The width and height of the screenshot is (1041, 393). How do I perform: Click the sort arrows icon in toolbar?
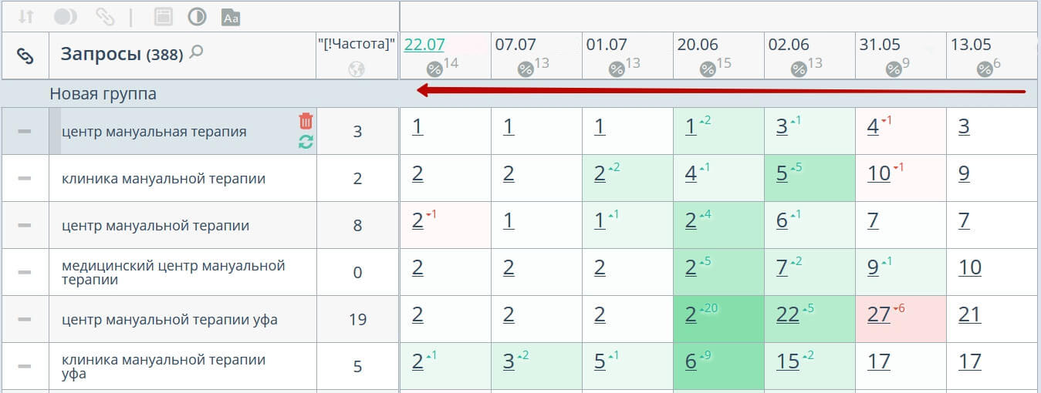(27, 16)
